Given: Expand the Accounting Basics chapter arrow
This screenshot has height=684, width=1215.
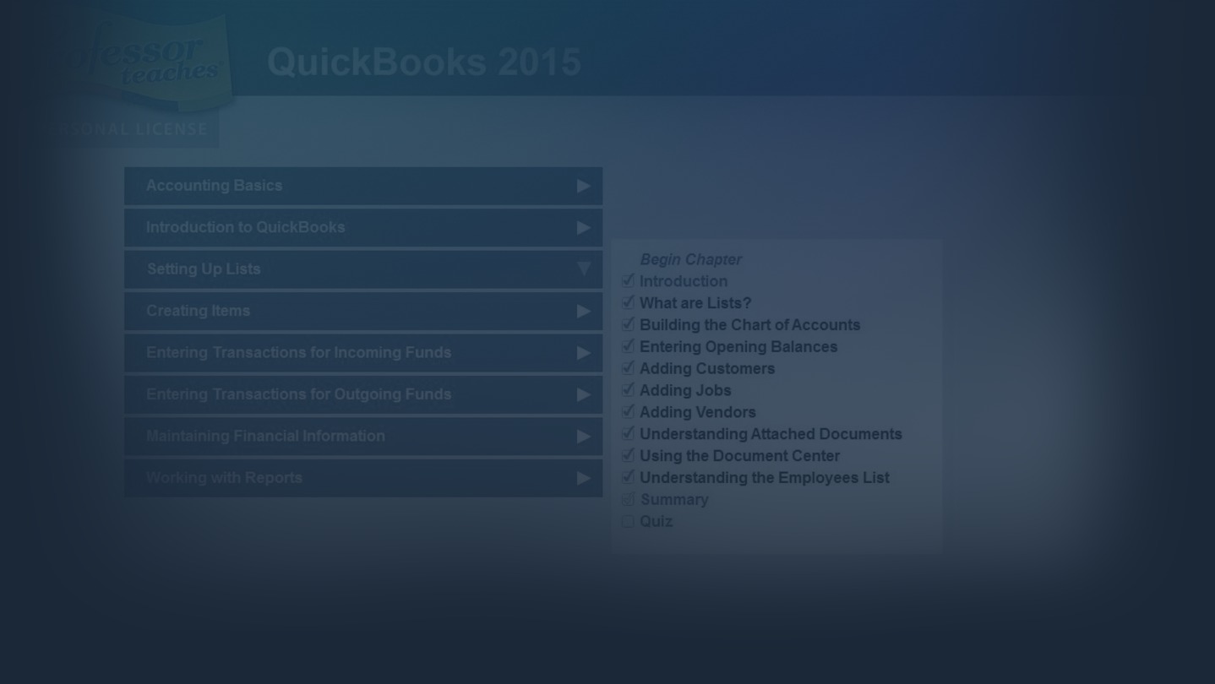Looking at the screenshot, I should tap(583, 186).
